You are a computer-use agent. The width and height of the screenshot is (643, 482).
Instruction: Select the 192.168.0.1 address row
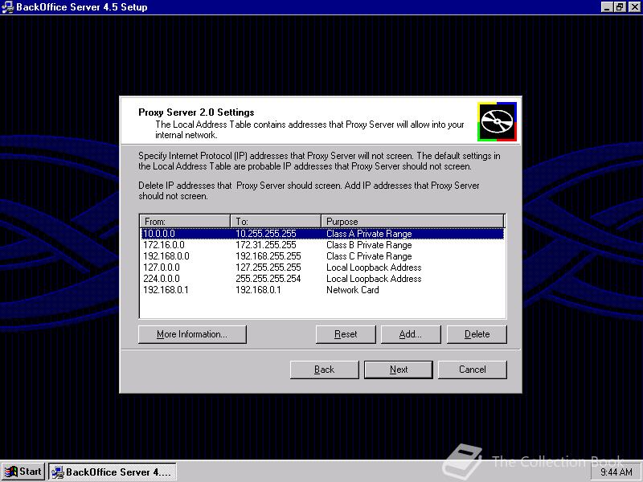322,290
